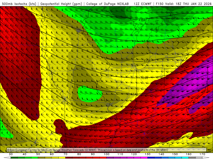Click the 50 value on the color scale

38,154
